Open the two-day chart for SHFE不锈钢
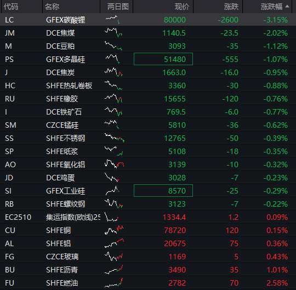296x290 pixels. [115, 138]
